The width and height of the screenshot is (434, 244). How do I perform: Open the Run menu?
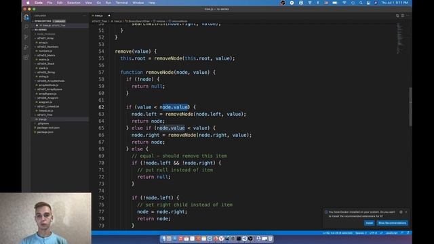point(108,3)
